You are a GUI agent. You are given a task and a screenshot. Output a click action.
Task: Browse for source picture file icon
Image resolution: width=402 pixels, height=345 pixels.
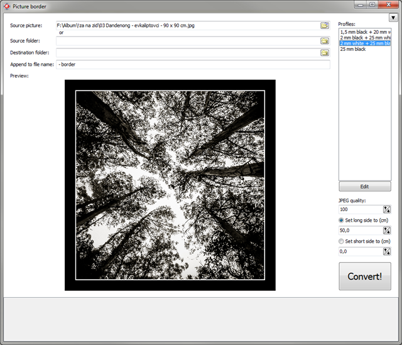325,25
